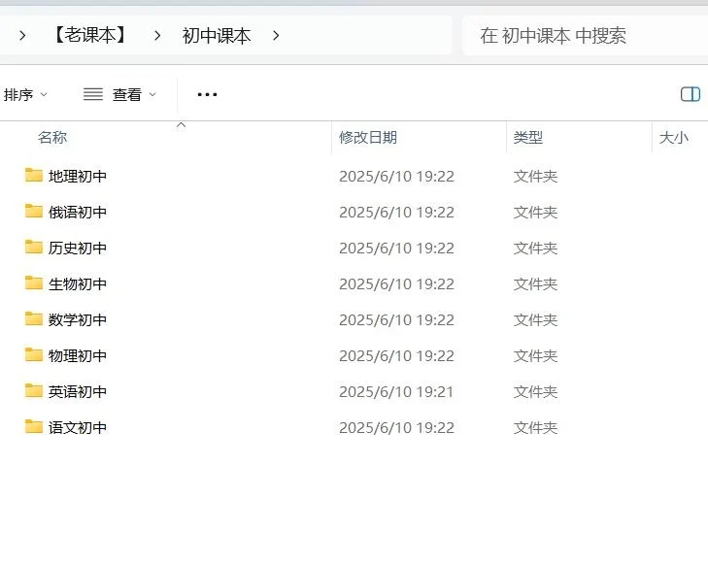Open the 排序 sort dropdown

pos(25,95)
